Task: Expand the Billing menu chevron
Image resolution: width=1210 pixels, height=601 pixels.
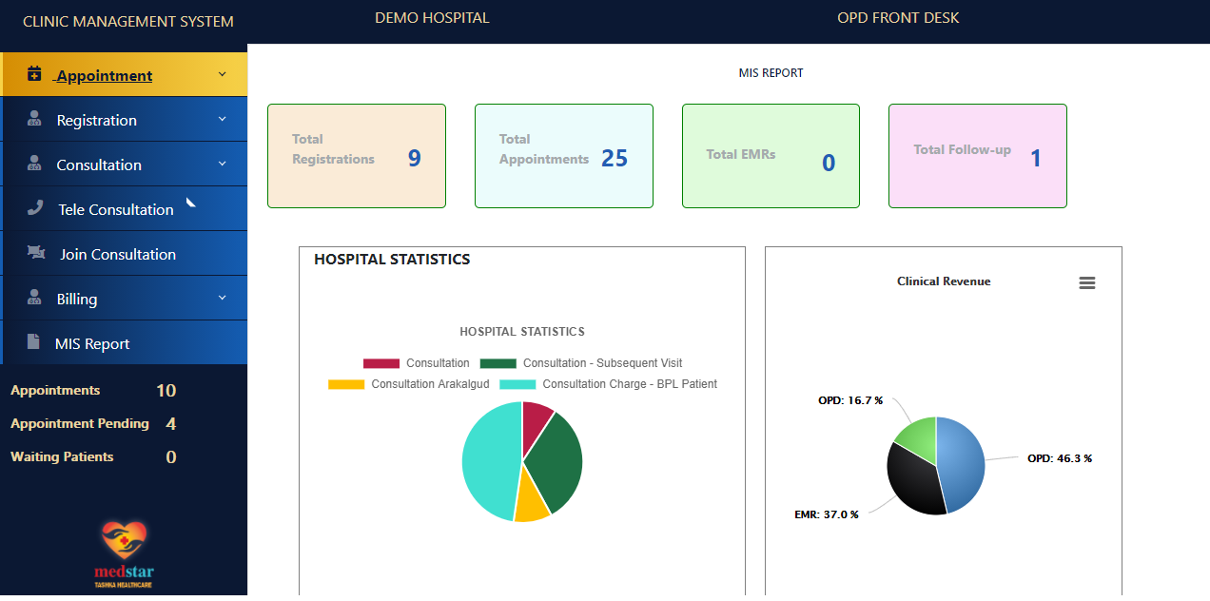Action: [x=223, y=298]
